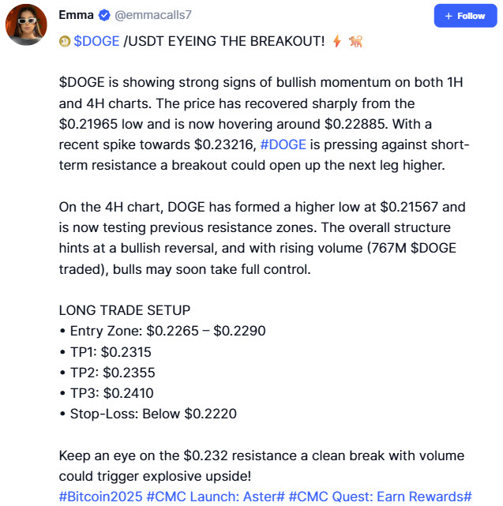
Task: Click the TP1: $0.2315 line
Action: click(x=105, y=352)
